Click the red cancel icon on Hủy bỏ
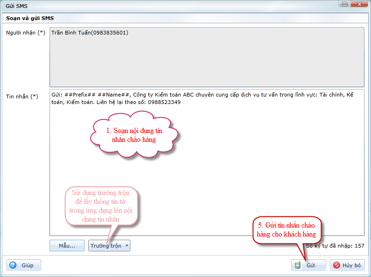Screen dimensions: 371x277 point(336,265)
